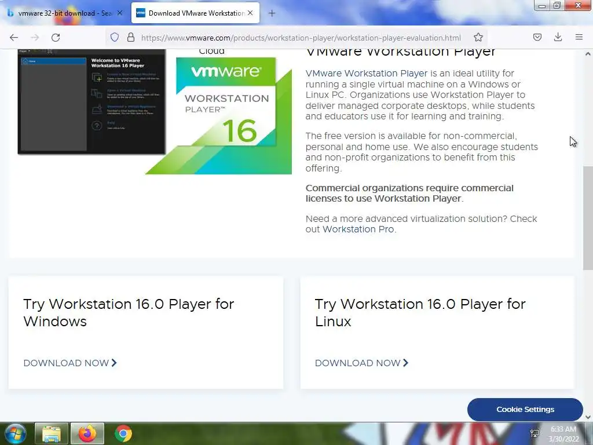The width and height of the screenshot is (593, 445).
Task: Click the page scrollbar thumb
Action: click(x=588, y=218)
